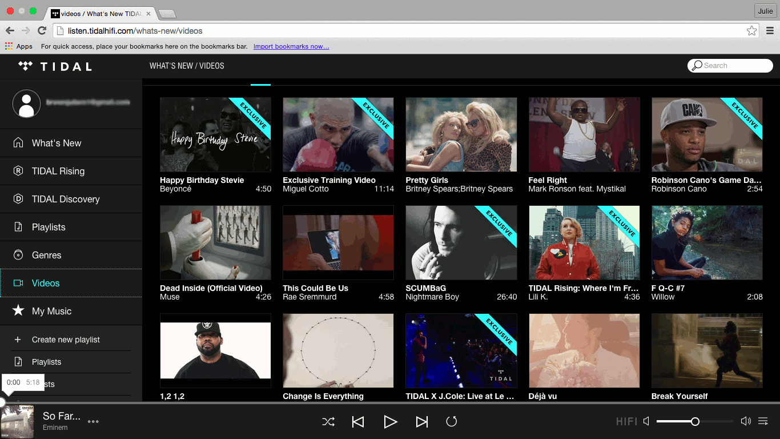Open the search magnifier icon
The height and width of the screenshot is (439, 780).
pyautogui.click(x=696, y=65)
